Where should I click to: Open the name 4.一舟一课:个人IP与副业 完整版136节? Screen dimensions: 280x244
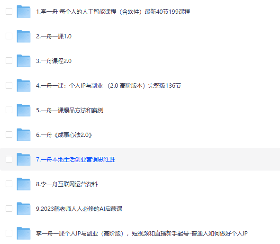108,86
